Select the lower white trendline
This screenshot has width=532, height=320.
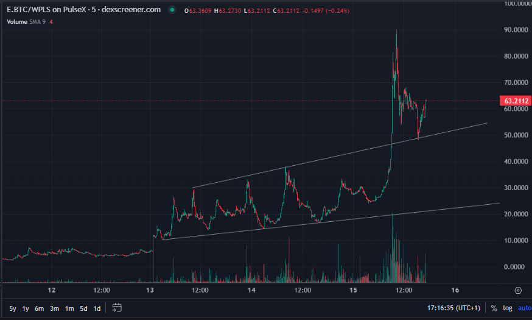331,221
